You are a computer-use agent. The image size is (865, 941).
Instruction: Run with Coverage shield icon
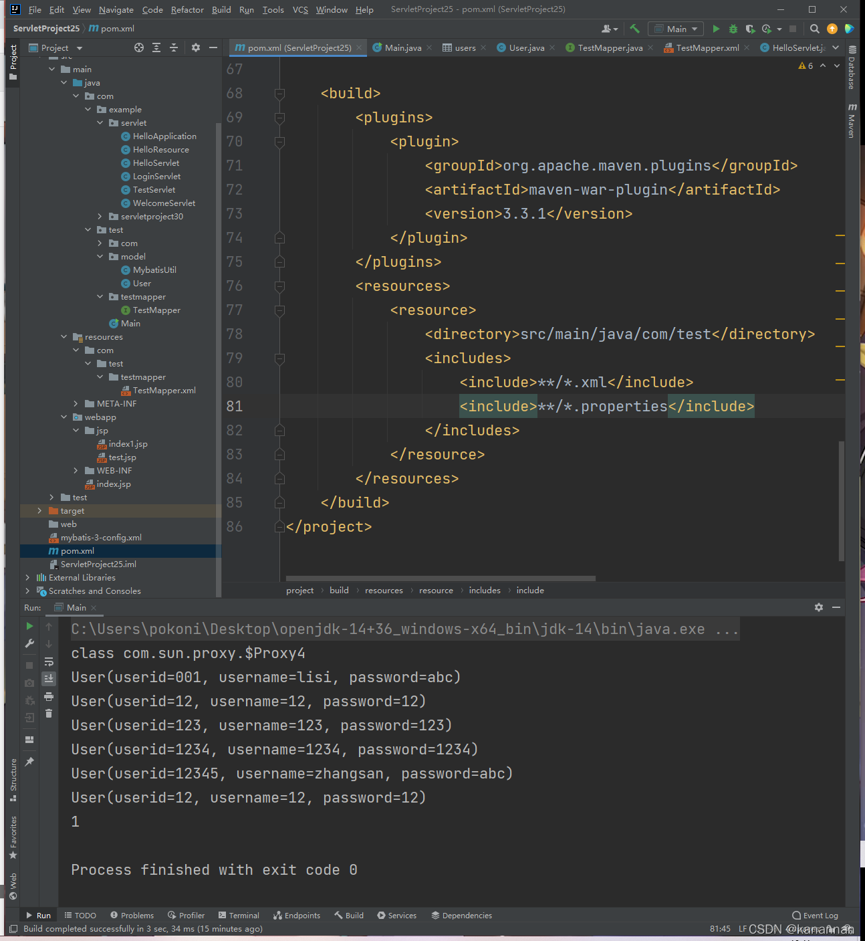750,29
